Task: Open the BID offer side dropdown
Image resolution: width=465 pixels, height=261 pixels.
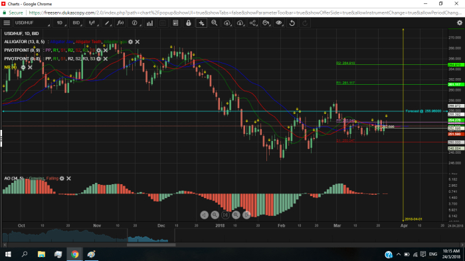Action: click(x=77, y=23)
